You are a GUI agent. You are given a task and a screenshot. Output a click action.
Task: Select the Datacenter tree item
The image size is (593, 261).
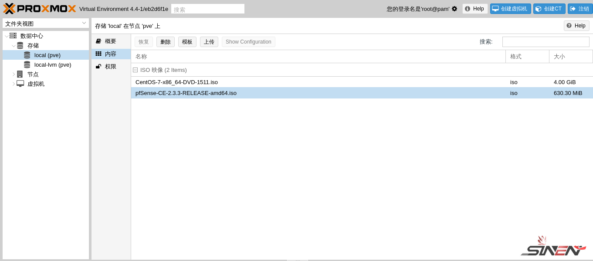point(46,36)
